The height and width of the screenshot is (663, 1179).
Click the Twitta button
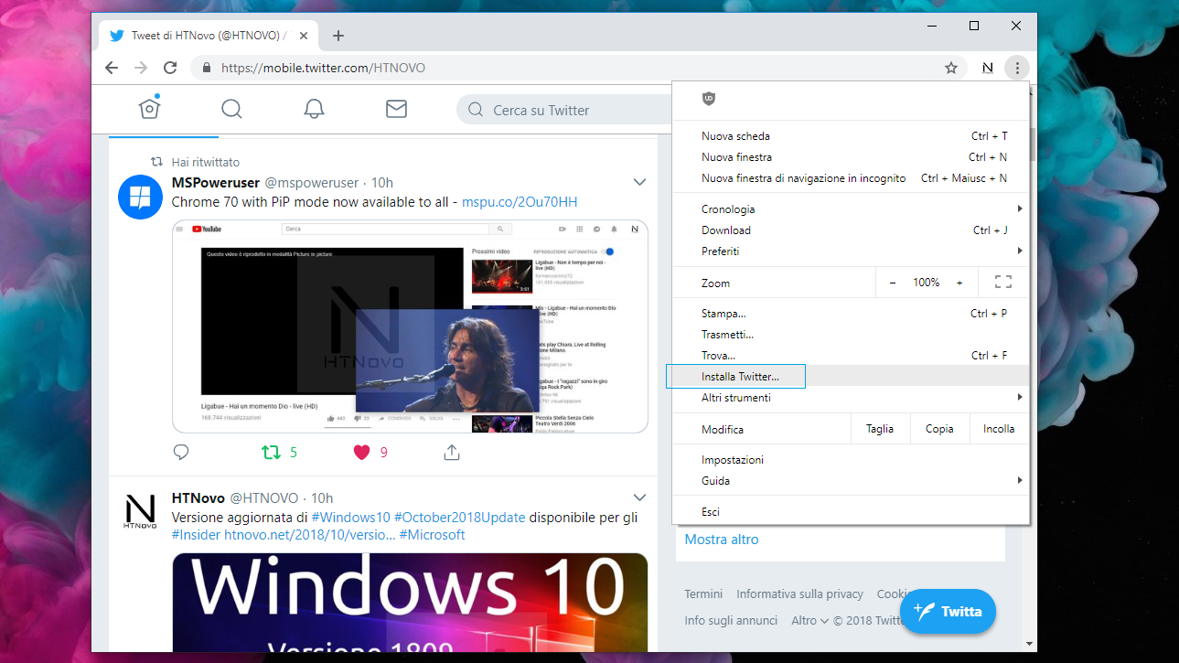pyautogui.click(x=948, y=611)
